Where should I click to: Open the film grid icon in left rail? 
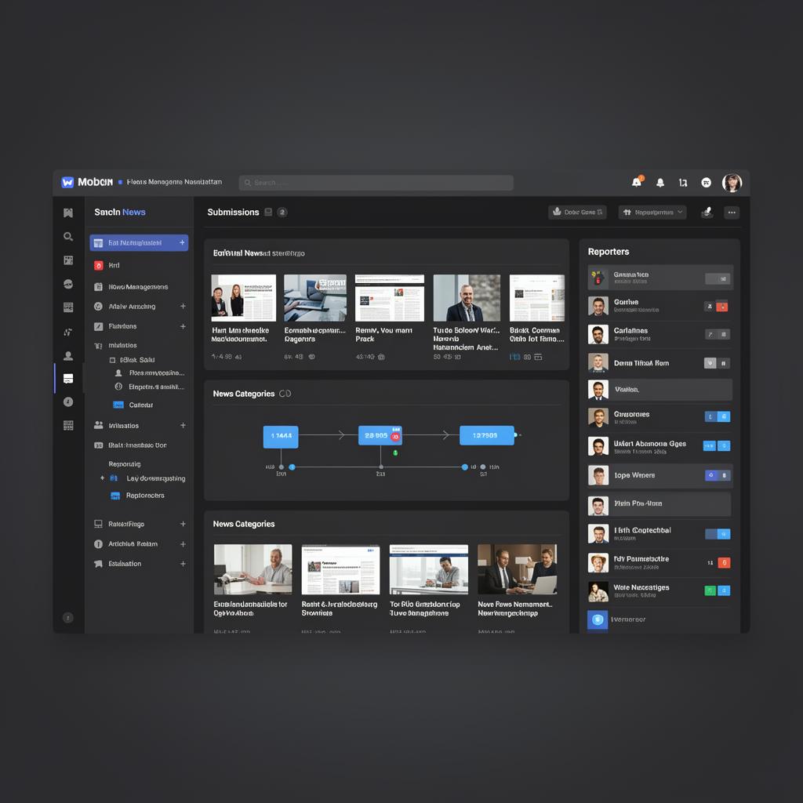(68, 260)
